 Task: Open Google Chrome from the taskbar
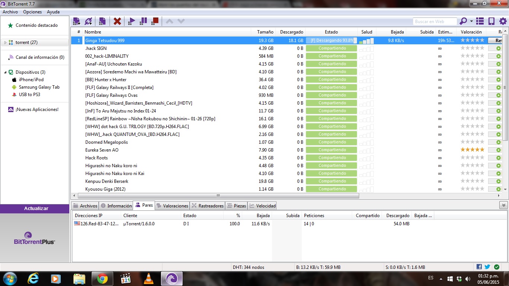pos(102,279)
